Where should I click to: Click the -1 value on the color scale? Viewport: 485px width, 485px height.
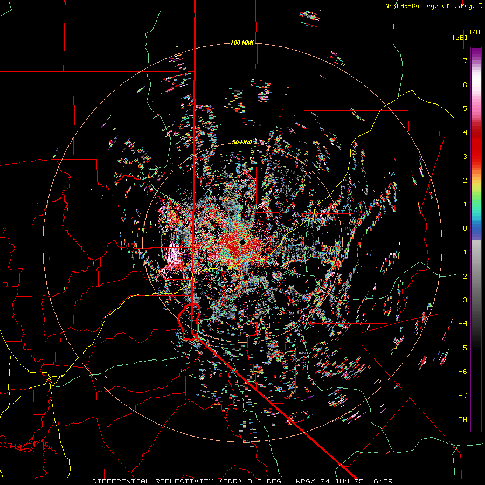pyautogui.click(x=463, y=252)
